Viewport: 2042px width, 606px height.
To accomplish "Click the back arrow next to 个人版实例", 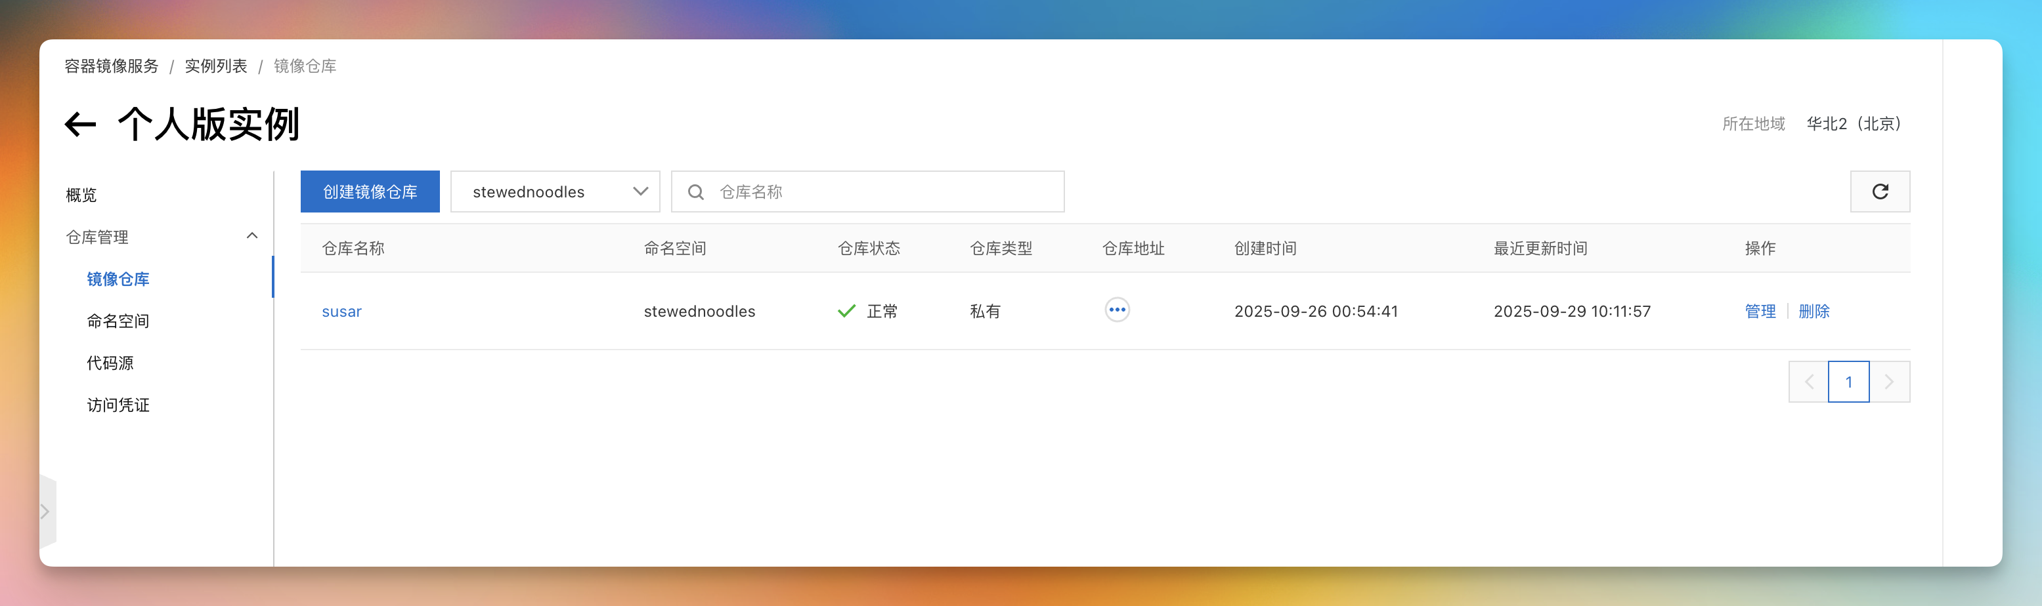I will (79, 123).
